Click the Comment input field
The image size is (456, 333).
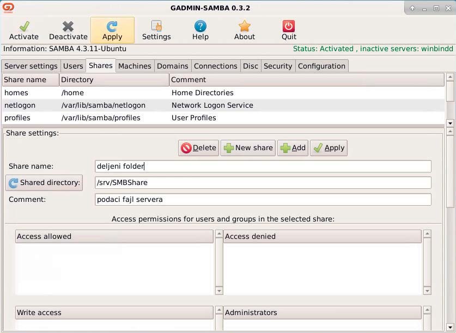(263, 200)
